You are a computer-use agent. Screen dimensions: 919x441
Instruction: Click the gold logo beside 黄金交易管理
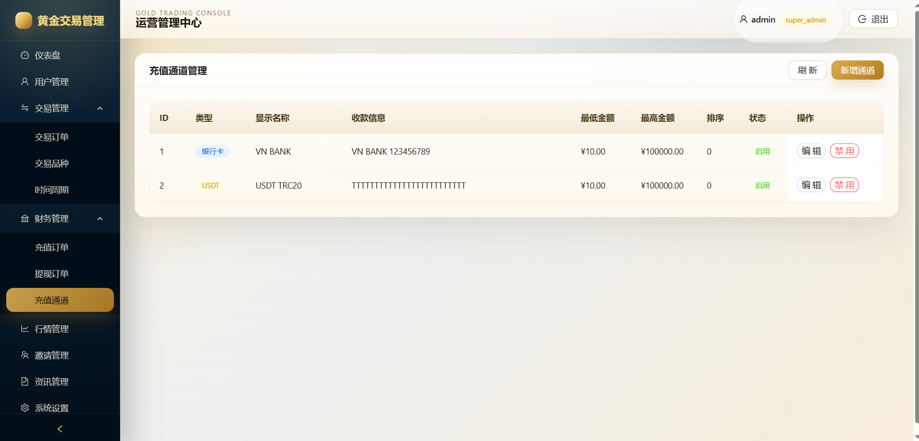click(24, 21)
